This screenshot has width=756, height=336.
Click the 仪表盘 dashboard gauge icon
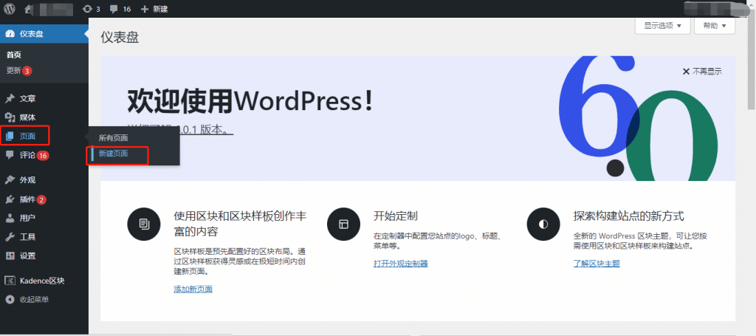coord(10,34)
